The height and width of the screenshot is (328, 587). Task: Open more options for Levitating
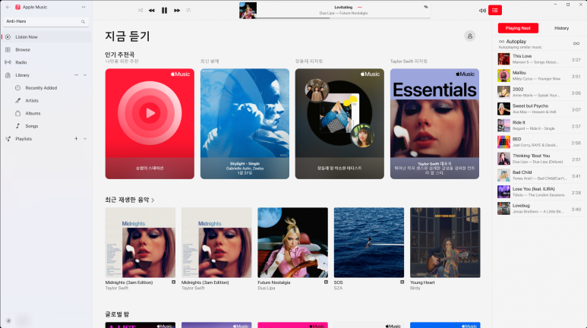pos(360,7)
